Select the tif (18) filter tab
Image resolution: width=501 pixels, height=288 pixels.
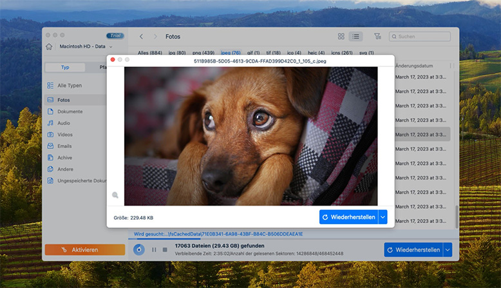pyautogui.click(x=273, y=53)
